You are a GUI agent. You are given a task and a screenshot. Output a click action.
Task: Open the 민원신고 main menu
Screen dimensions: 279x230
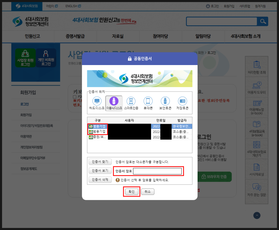click(32, 36)
